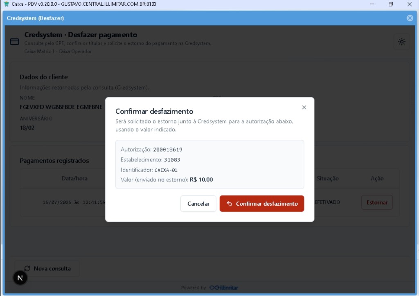Image resolution: width=419 pixels, height=296 pixels.
Task: Click the Dados do cliente heading
Action: pos(43,77)
